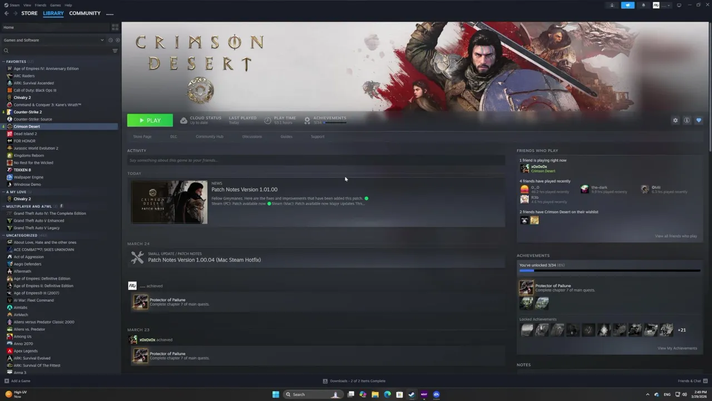712x401 pixels.
Task: Open the Guides link
Action: pos(286,136)
